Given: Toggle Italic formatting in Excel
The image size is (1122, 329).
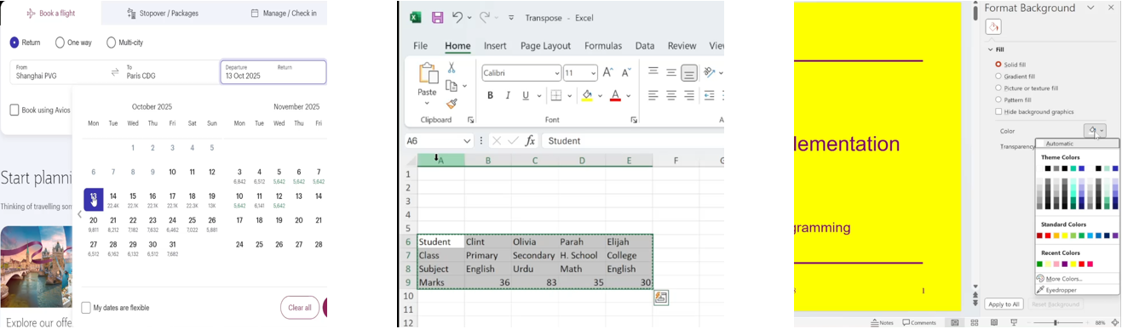Looking at the screenshot, I should (508, 95).
